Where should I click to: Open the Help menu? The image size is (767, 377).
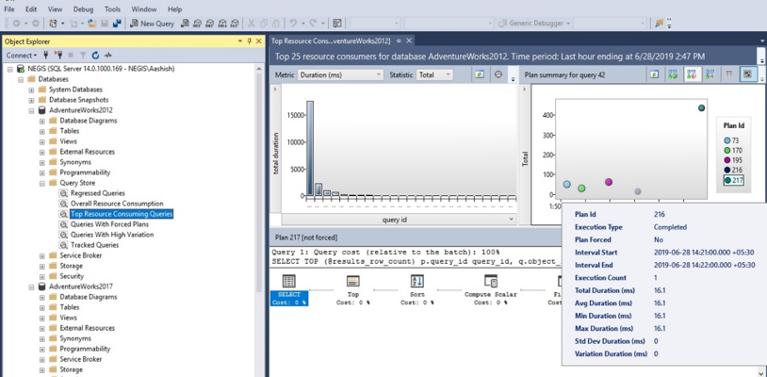pos(174,9)
